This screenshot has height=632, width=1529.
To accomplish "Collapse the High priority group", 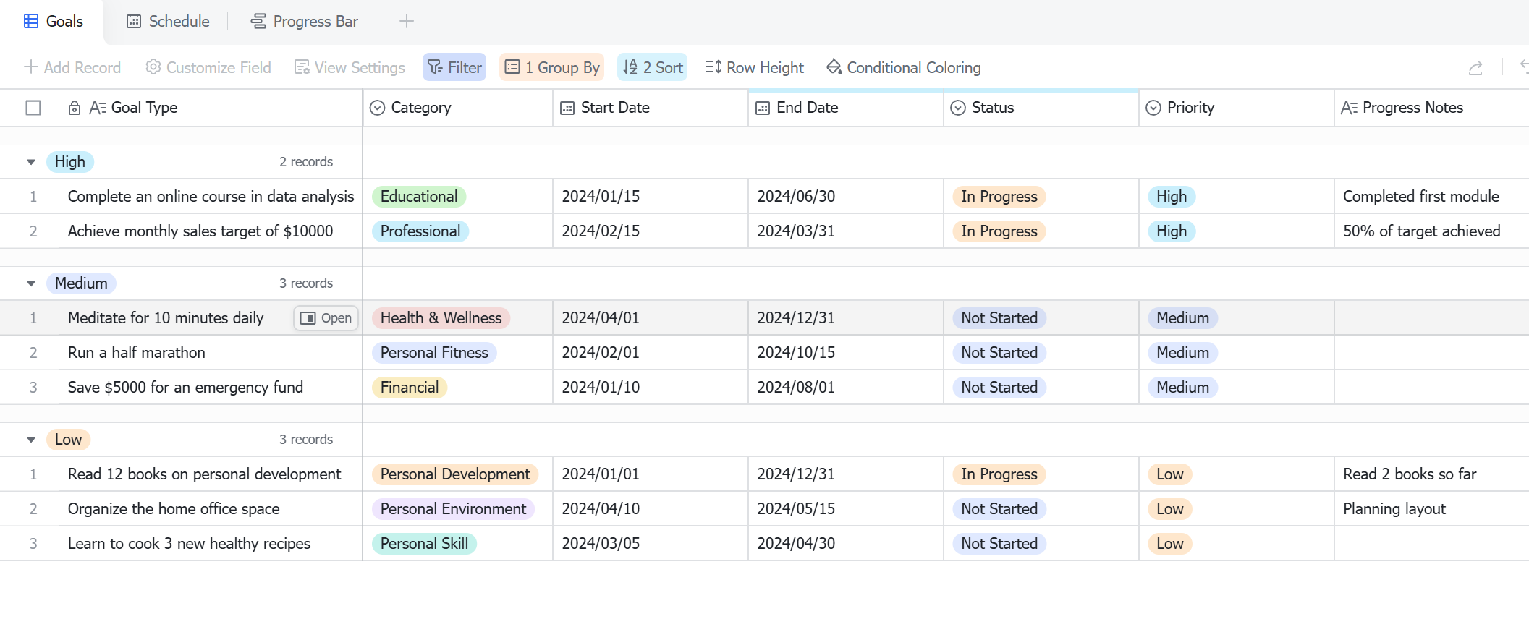I will tap(31, 162).
